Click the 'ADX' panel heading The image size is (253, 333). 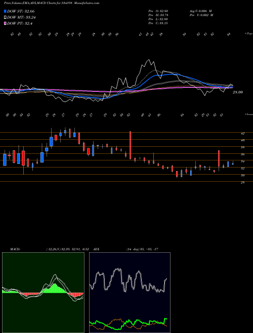(96, 249)
